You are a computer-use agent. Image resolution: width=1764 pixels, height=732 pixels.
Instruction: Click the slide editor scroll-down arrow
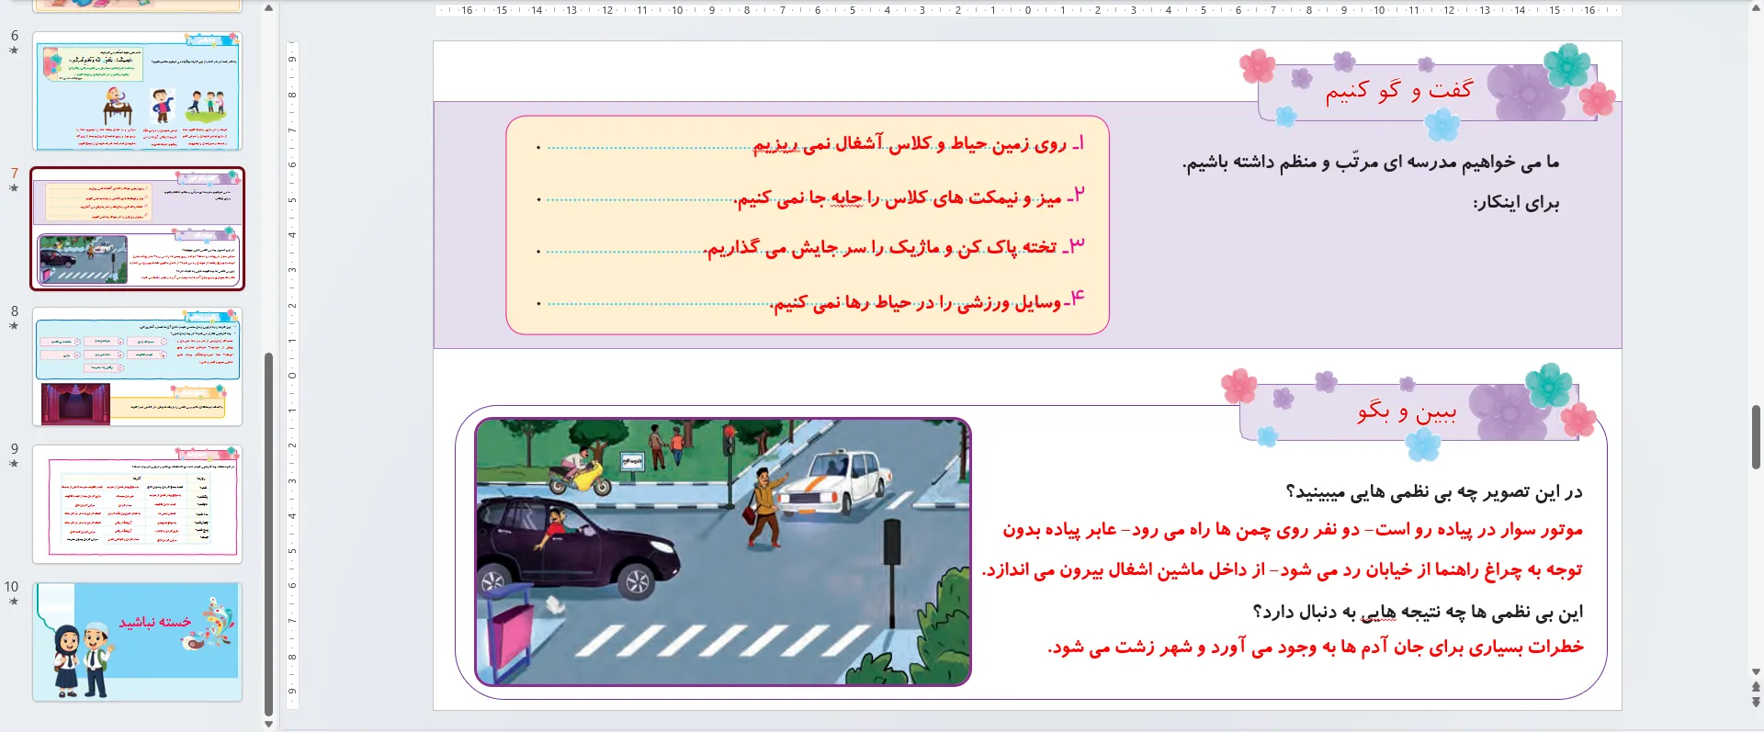coord(1756,672)
